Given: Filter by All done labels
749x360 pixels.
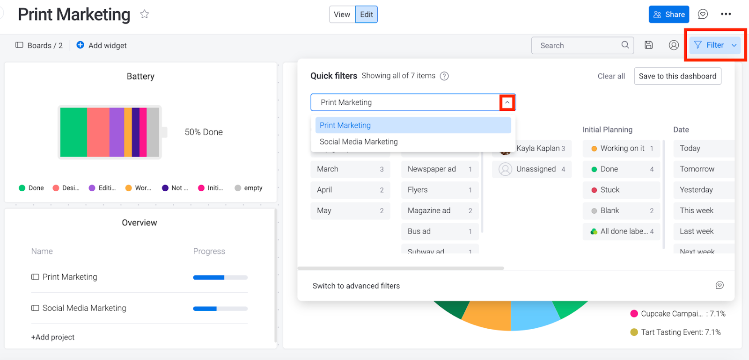Looking at the screenshot, I should tap(621, 231).
